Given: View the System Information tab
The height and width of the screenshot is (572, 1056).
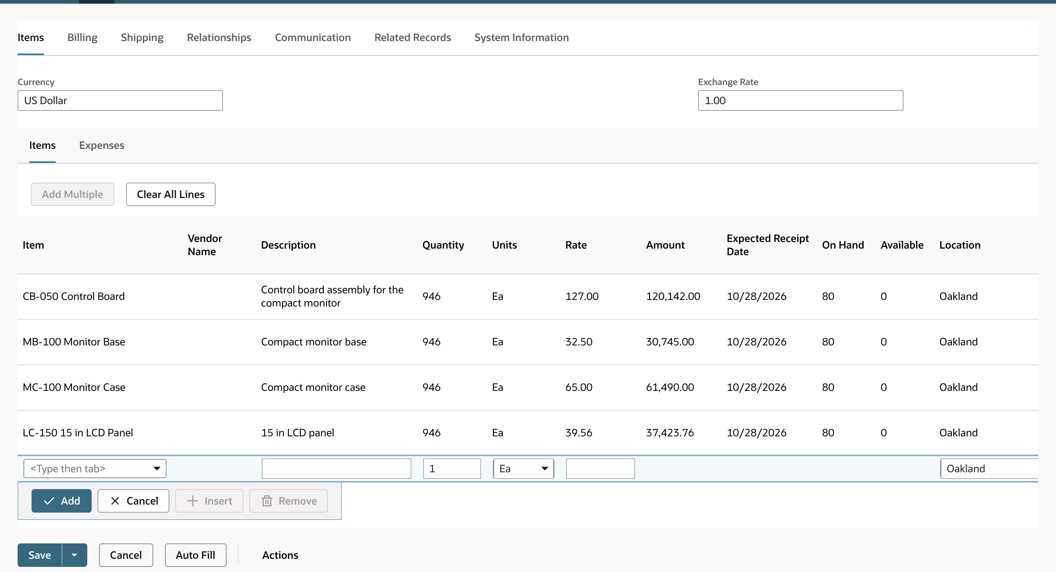Looking at the screenshot, I should pos(521,37).
